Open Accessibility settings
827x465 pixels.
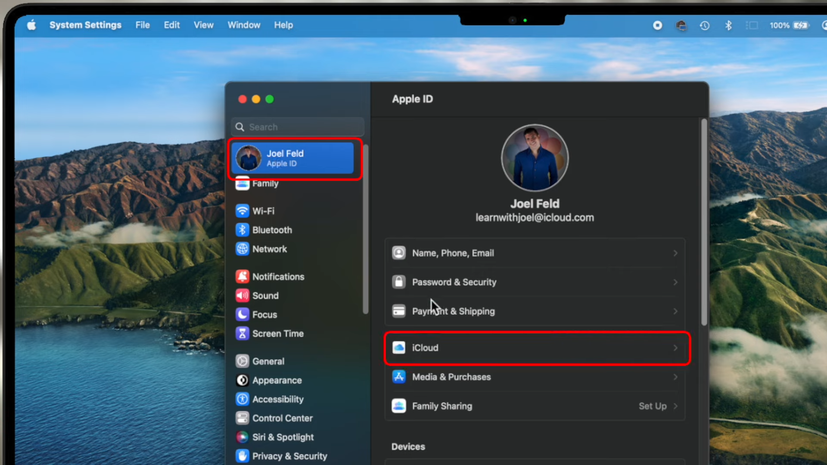(278, 399)
